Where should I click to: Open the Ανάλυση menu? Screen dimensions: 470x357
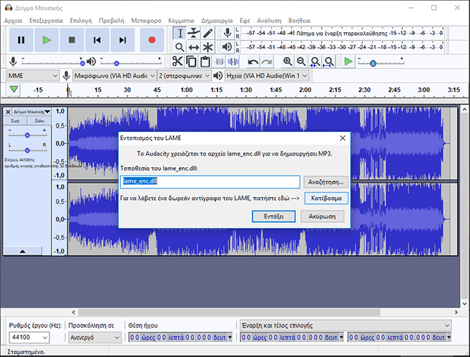coord(269,21)
